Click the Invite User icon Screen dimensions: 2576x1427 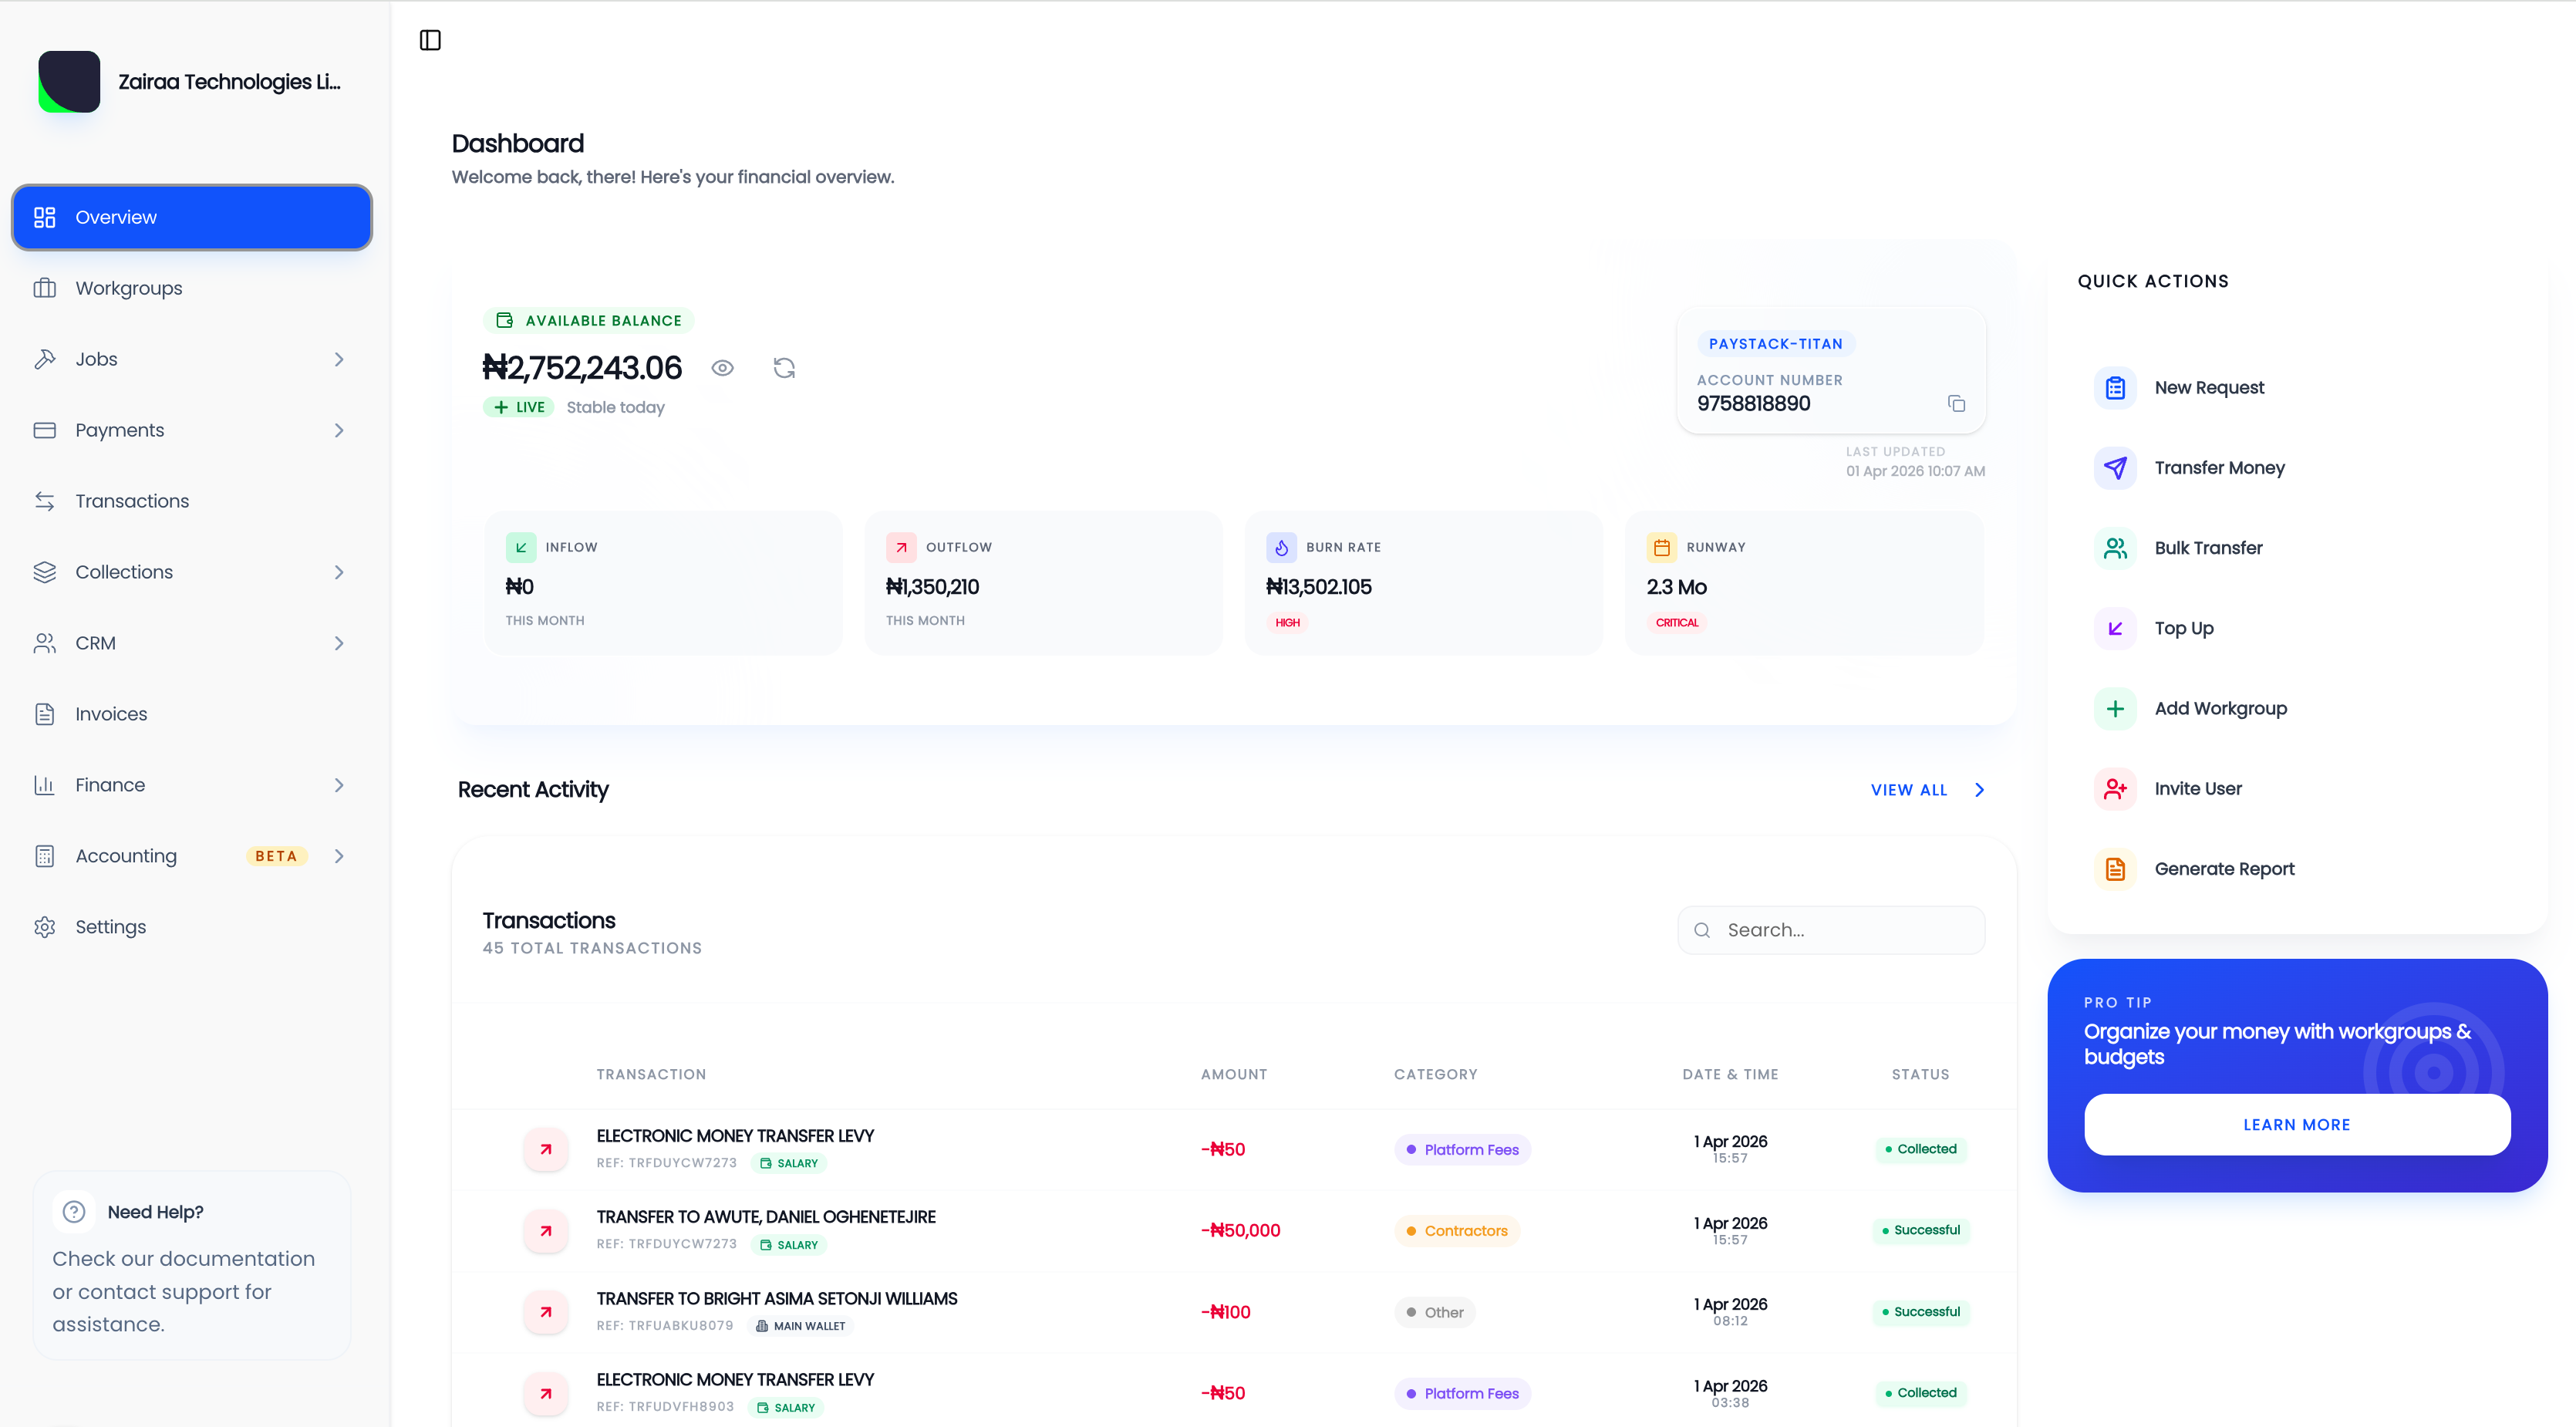coord(2115,788)
